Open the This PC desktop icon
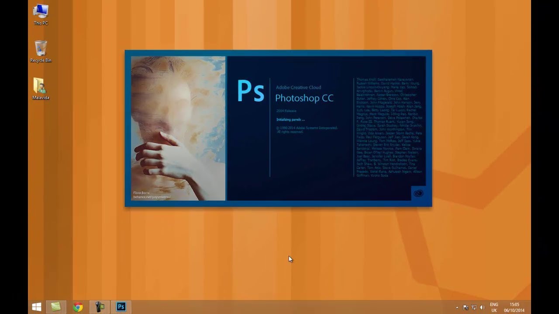The height and width of the screenshot is (314, 559). point(41,15)
